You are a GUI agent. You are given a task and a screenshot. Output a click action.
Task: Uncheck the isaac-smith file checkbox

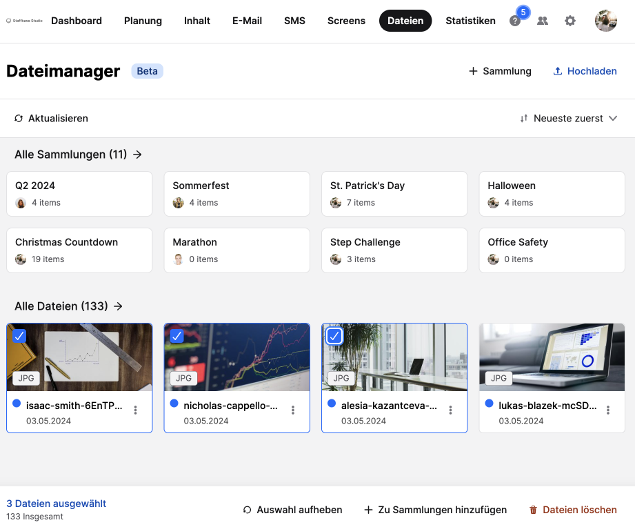[19, 336]
